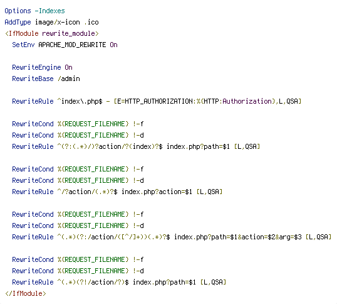Click the closing /IfModule tag
This screenshot has width=337, height=304.
pos(26,293)
